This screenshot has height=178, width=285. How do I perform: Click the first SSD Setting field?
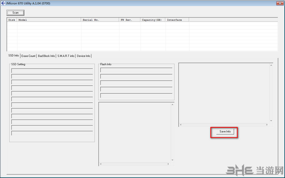click(x=52, y=71)
